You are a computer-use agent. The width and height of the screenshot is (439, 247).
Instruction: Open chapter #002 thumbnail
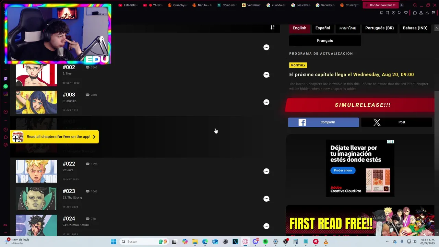36,74
